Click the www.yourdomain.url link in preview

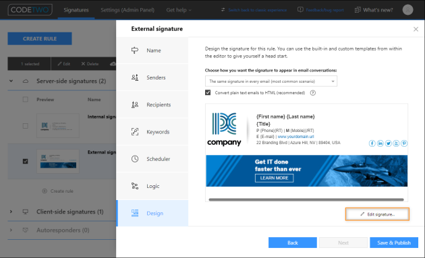(x=295, y=137)
